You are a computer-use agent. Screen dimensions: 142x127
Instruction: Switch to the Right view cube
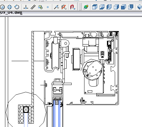tap(116, 7)
